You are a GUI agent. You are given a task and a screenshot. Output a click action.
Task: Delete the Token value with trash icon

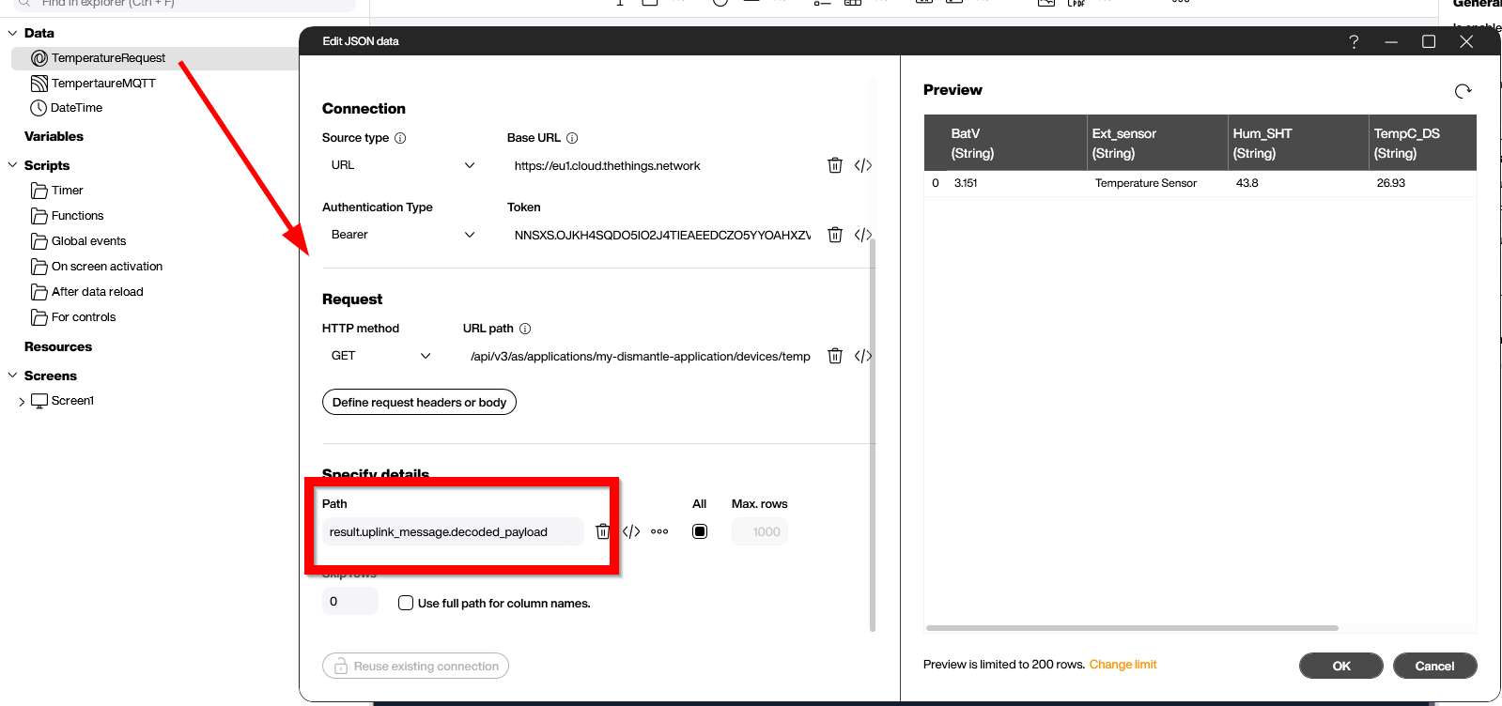click(x=834, y=235)
